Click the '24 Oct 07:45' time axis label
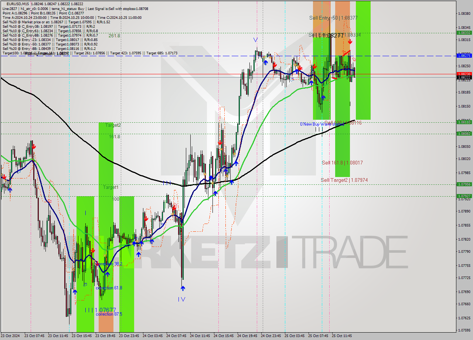473x340 pixels. tap(176, 336)
